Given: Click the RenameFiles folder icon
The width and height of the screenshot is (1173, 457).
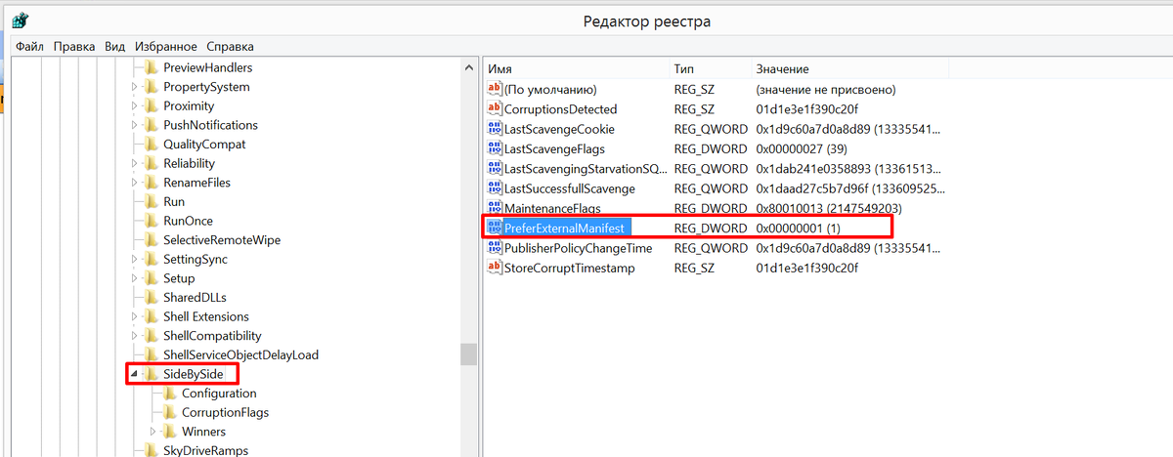Looking at the screenshot, I should click(152, 183).
